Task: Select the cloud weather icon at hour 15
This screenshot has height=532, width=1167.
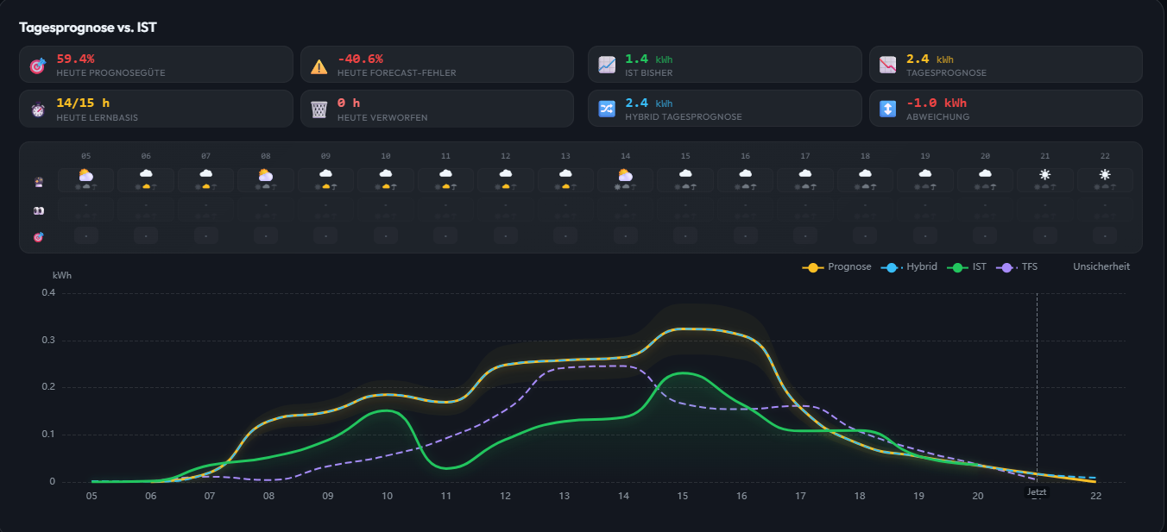Action: tap(685, 174)
